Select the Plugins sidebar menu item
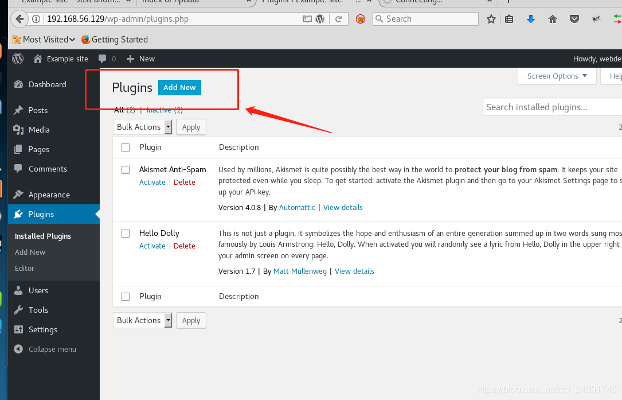Image resolution: width=622 pixels, height=400 pixels. [x=53, y=214]
